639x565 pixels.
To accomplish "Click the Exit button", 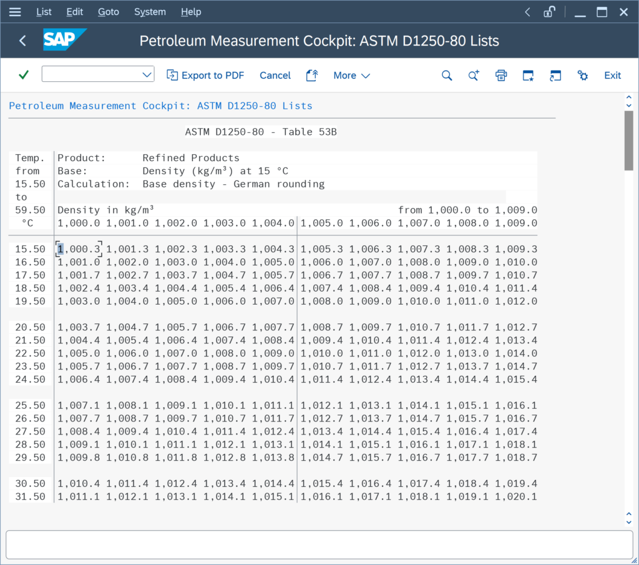I will [x=612, y=76].
